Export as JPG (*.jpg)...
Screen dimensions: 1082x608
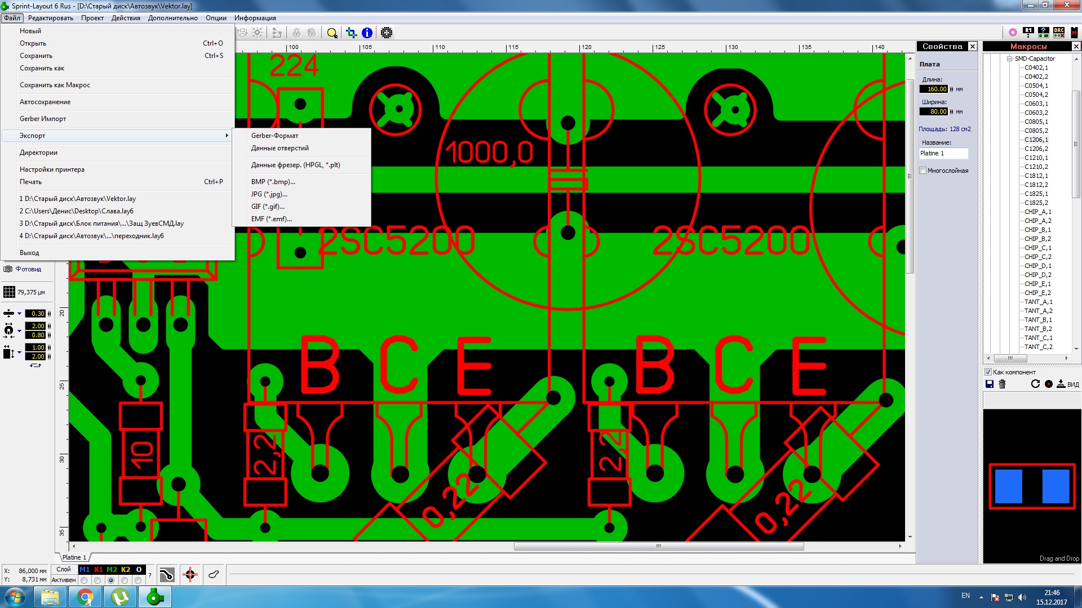[301, 194]
